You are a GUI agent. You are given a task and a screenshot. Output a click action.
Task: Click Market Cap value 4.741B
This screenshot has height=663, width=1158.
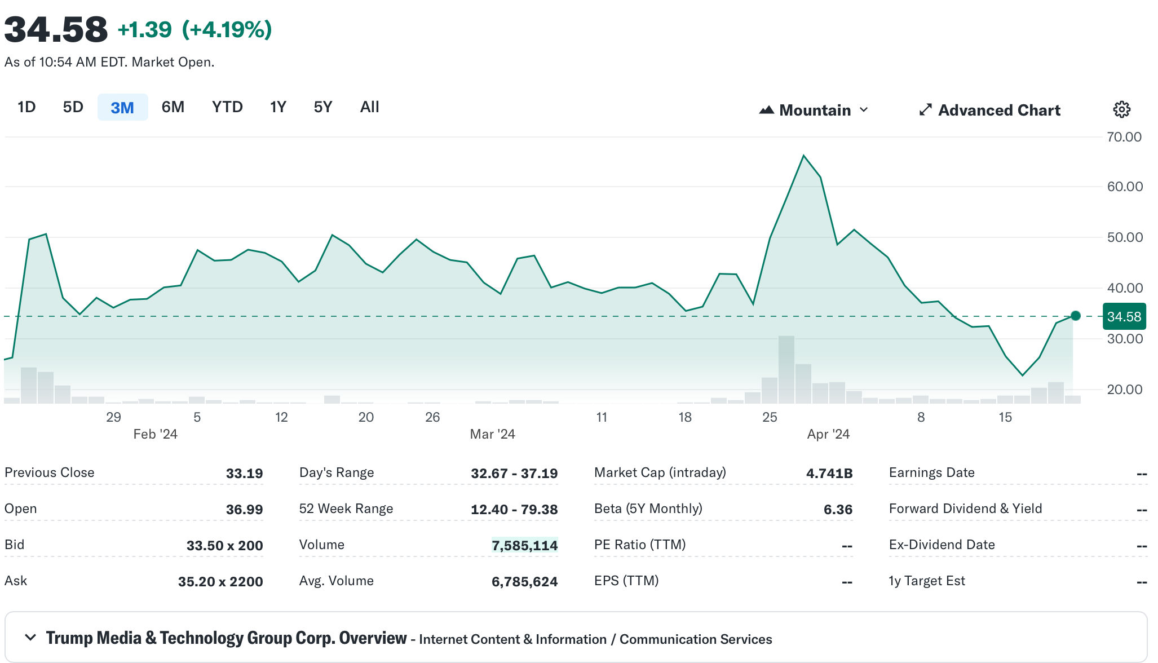pyautogui.click(x=829, y=474)
